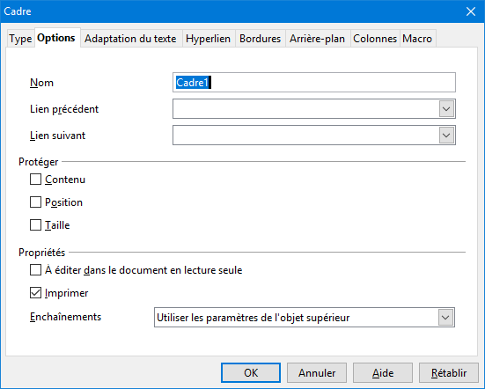Open the Adaptation du texte tab
Image resolution: width=485 pixels, height=389 pixels.
130,39
